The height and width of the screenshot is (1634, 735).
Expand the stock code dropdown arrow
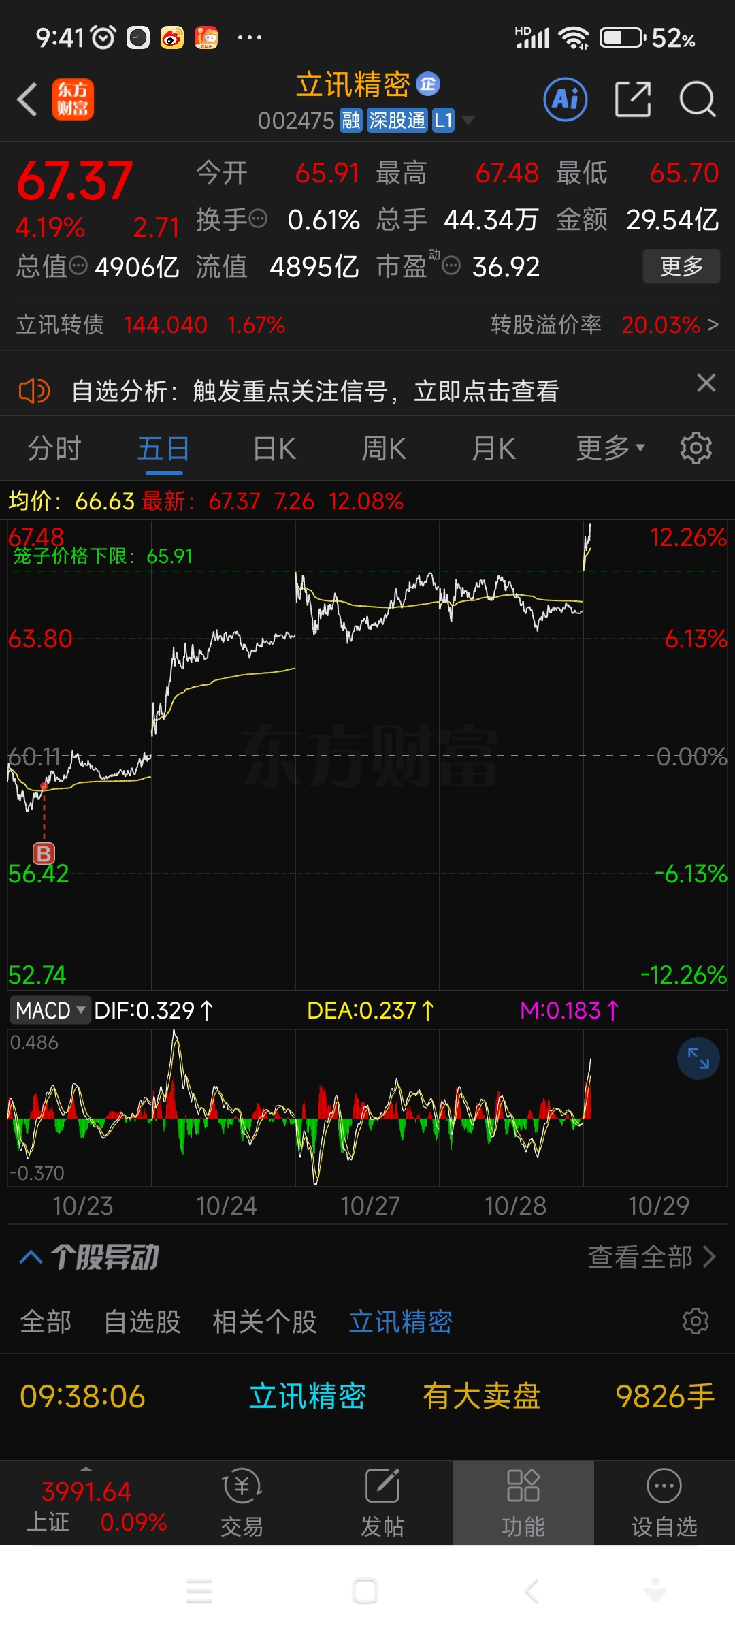pyautogui.click(x=468, y=121)
